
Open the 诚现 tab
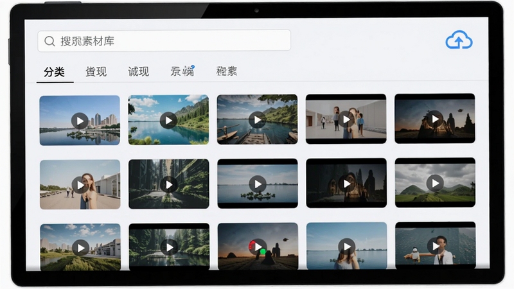tap(138, 71)
